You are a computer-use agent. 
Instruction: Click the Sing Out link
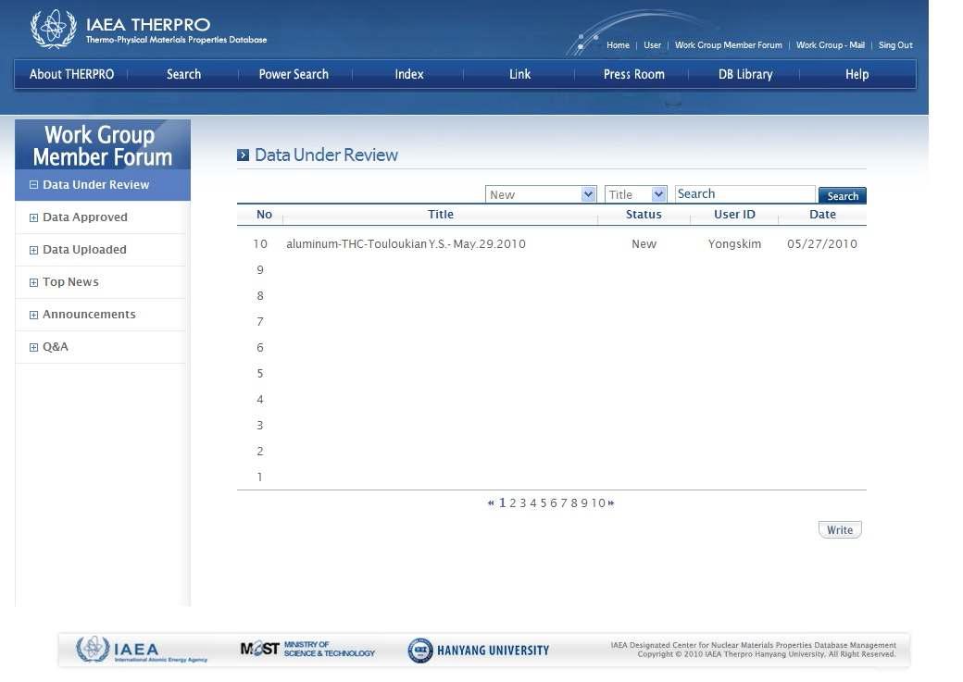point(895,45)
